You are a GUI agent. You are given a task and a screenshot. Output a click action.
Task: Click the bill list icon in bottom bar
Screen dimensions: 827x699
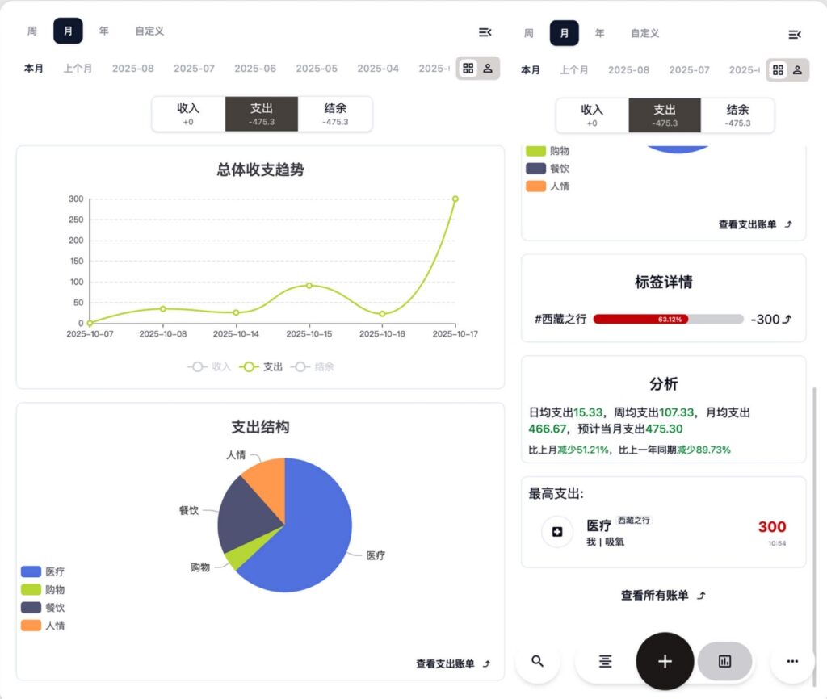[605, 661]
